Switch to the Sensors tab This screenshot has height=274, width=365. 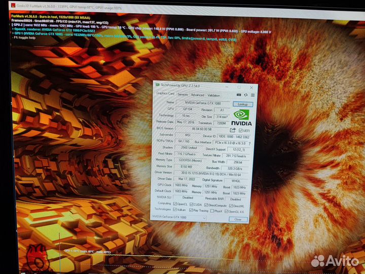[x=182, y=94]
